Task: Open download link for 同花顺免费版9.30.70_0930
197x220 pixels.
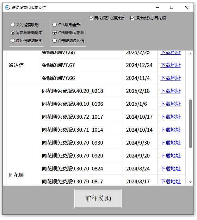Action: click(170, 143)
